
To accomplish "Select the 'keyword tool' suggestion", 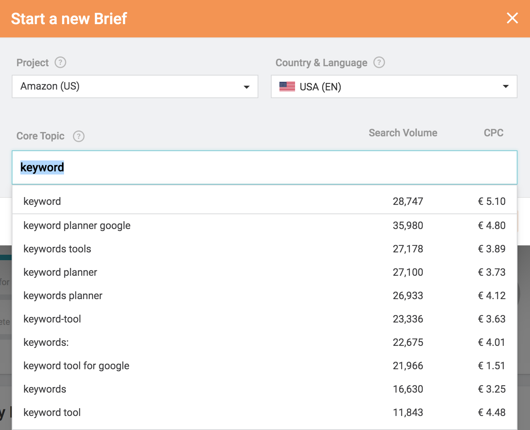I will (265, 412).
